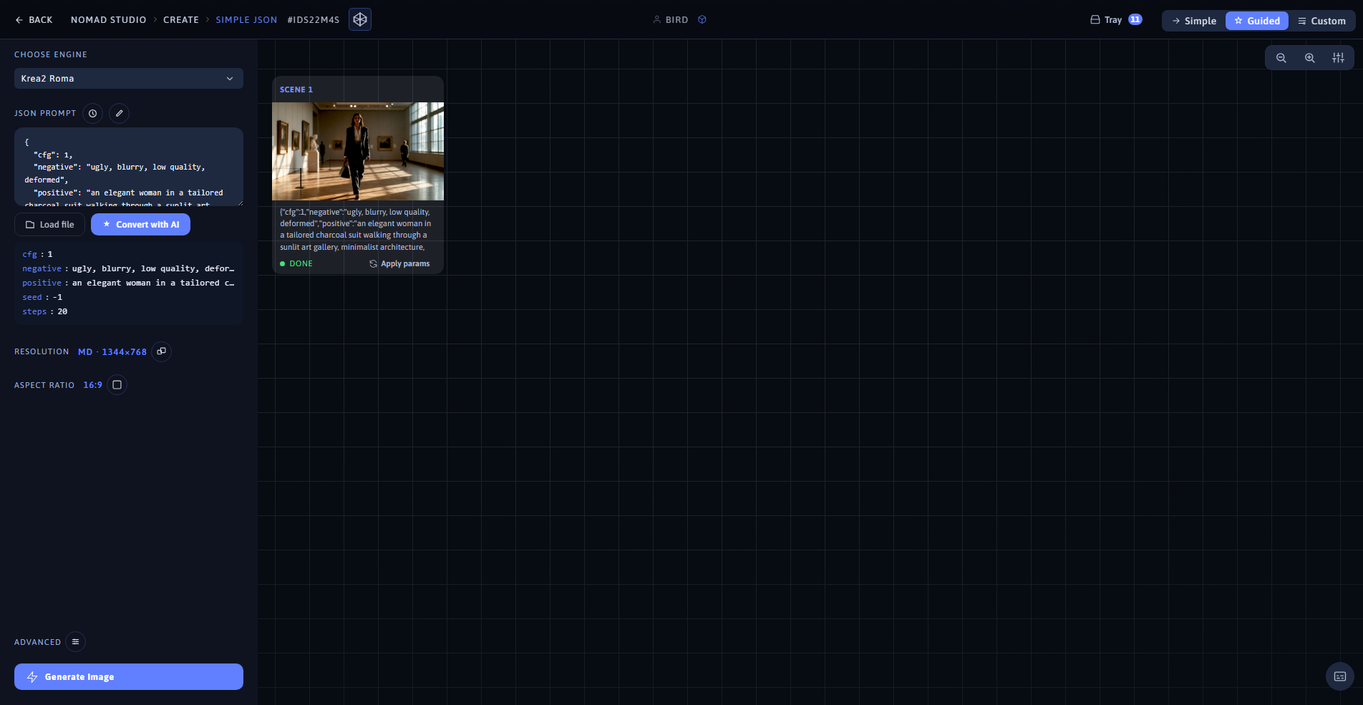Switch to Guided mode tab

(x=1257, y=21)
